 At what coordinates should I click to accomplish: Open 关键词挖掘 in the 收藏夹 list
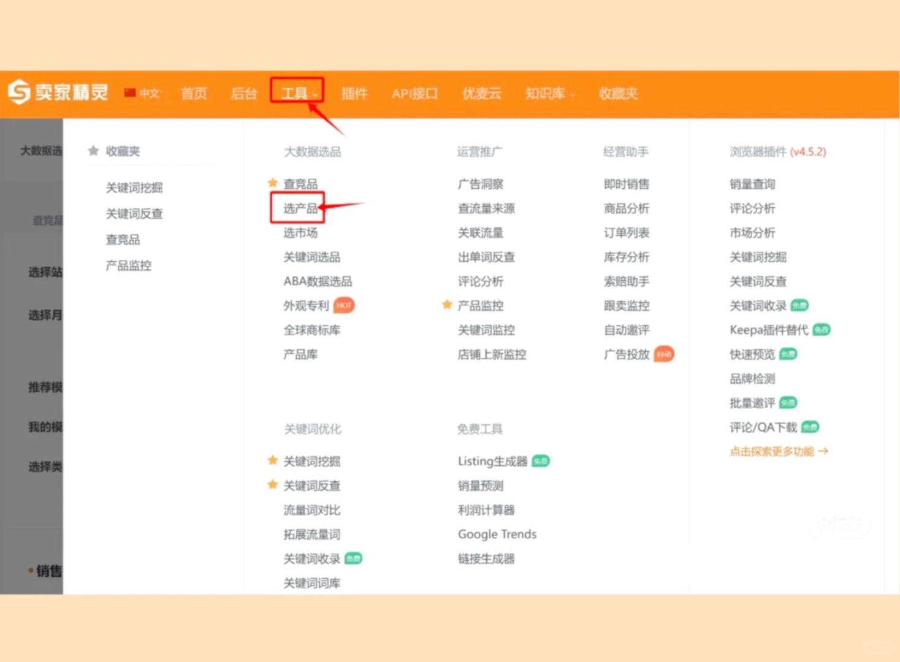click(x=134, y=188)
